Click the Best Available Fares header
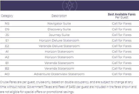 pos(122,14)
